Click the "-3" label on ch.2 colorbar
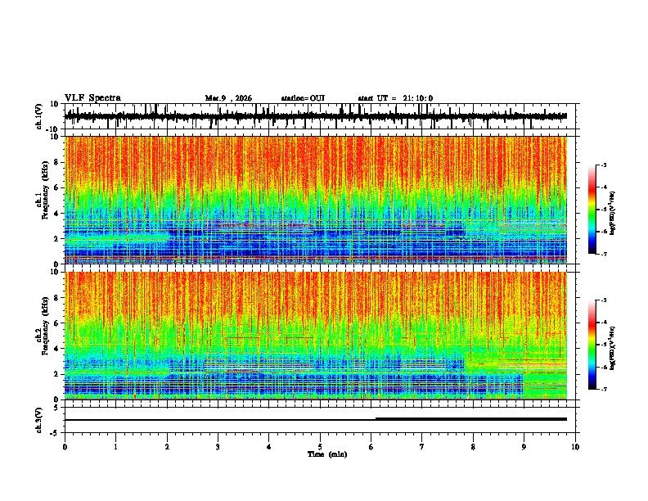 tap(603, 300)
